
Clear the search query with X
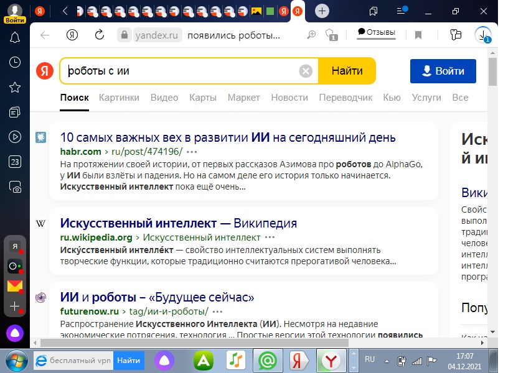coord(306,71)
